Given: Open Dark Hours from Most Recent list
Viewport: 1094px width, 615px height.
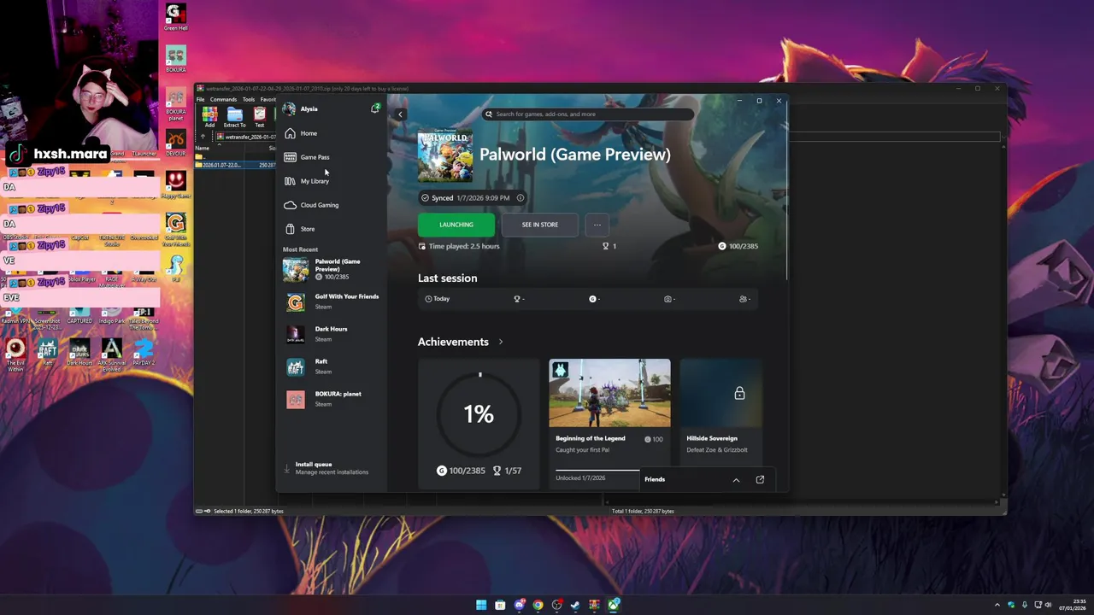Looking at the screenshot, I should tap(333, 334).
